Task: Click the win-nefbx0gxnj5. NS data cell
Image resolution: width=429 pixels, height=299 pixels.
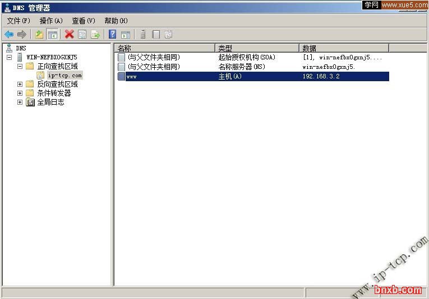Action: pos(329,67)
